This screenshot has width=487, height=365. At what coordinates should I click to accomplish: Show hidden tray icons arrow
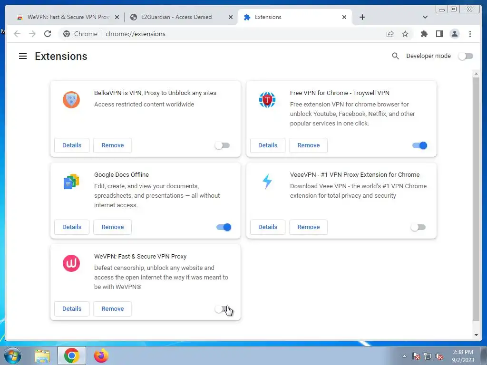point(404,356)
